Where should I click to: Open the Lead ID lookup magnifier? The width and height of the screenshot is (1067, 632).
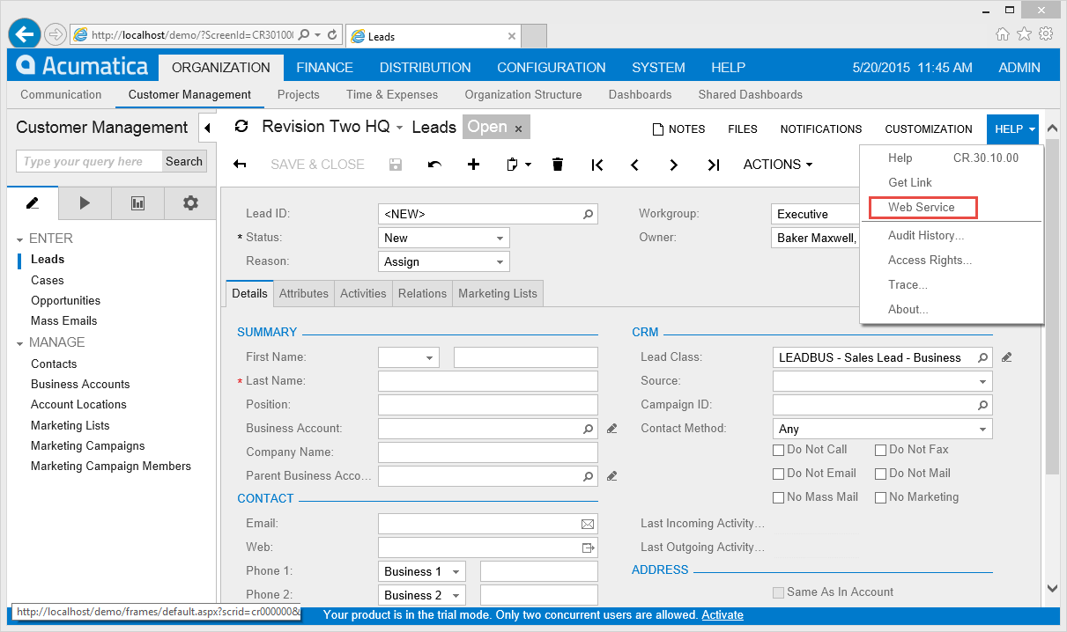pyautogui.click(x=587, y=214)
